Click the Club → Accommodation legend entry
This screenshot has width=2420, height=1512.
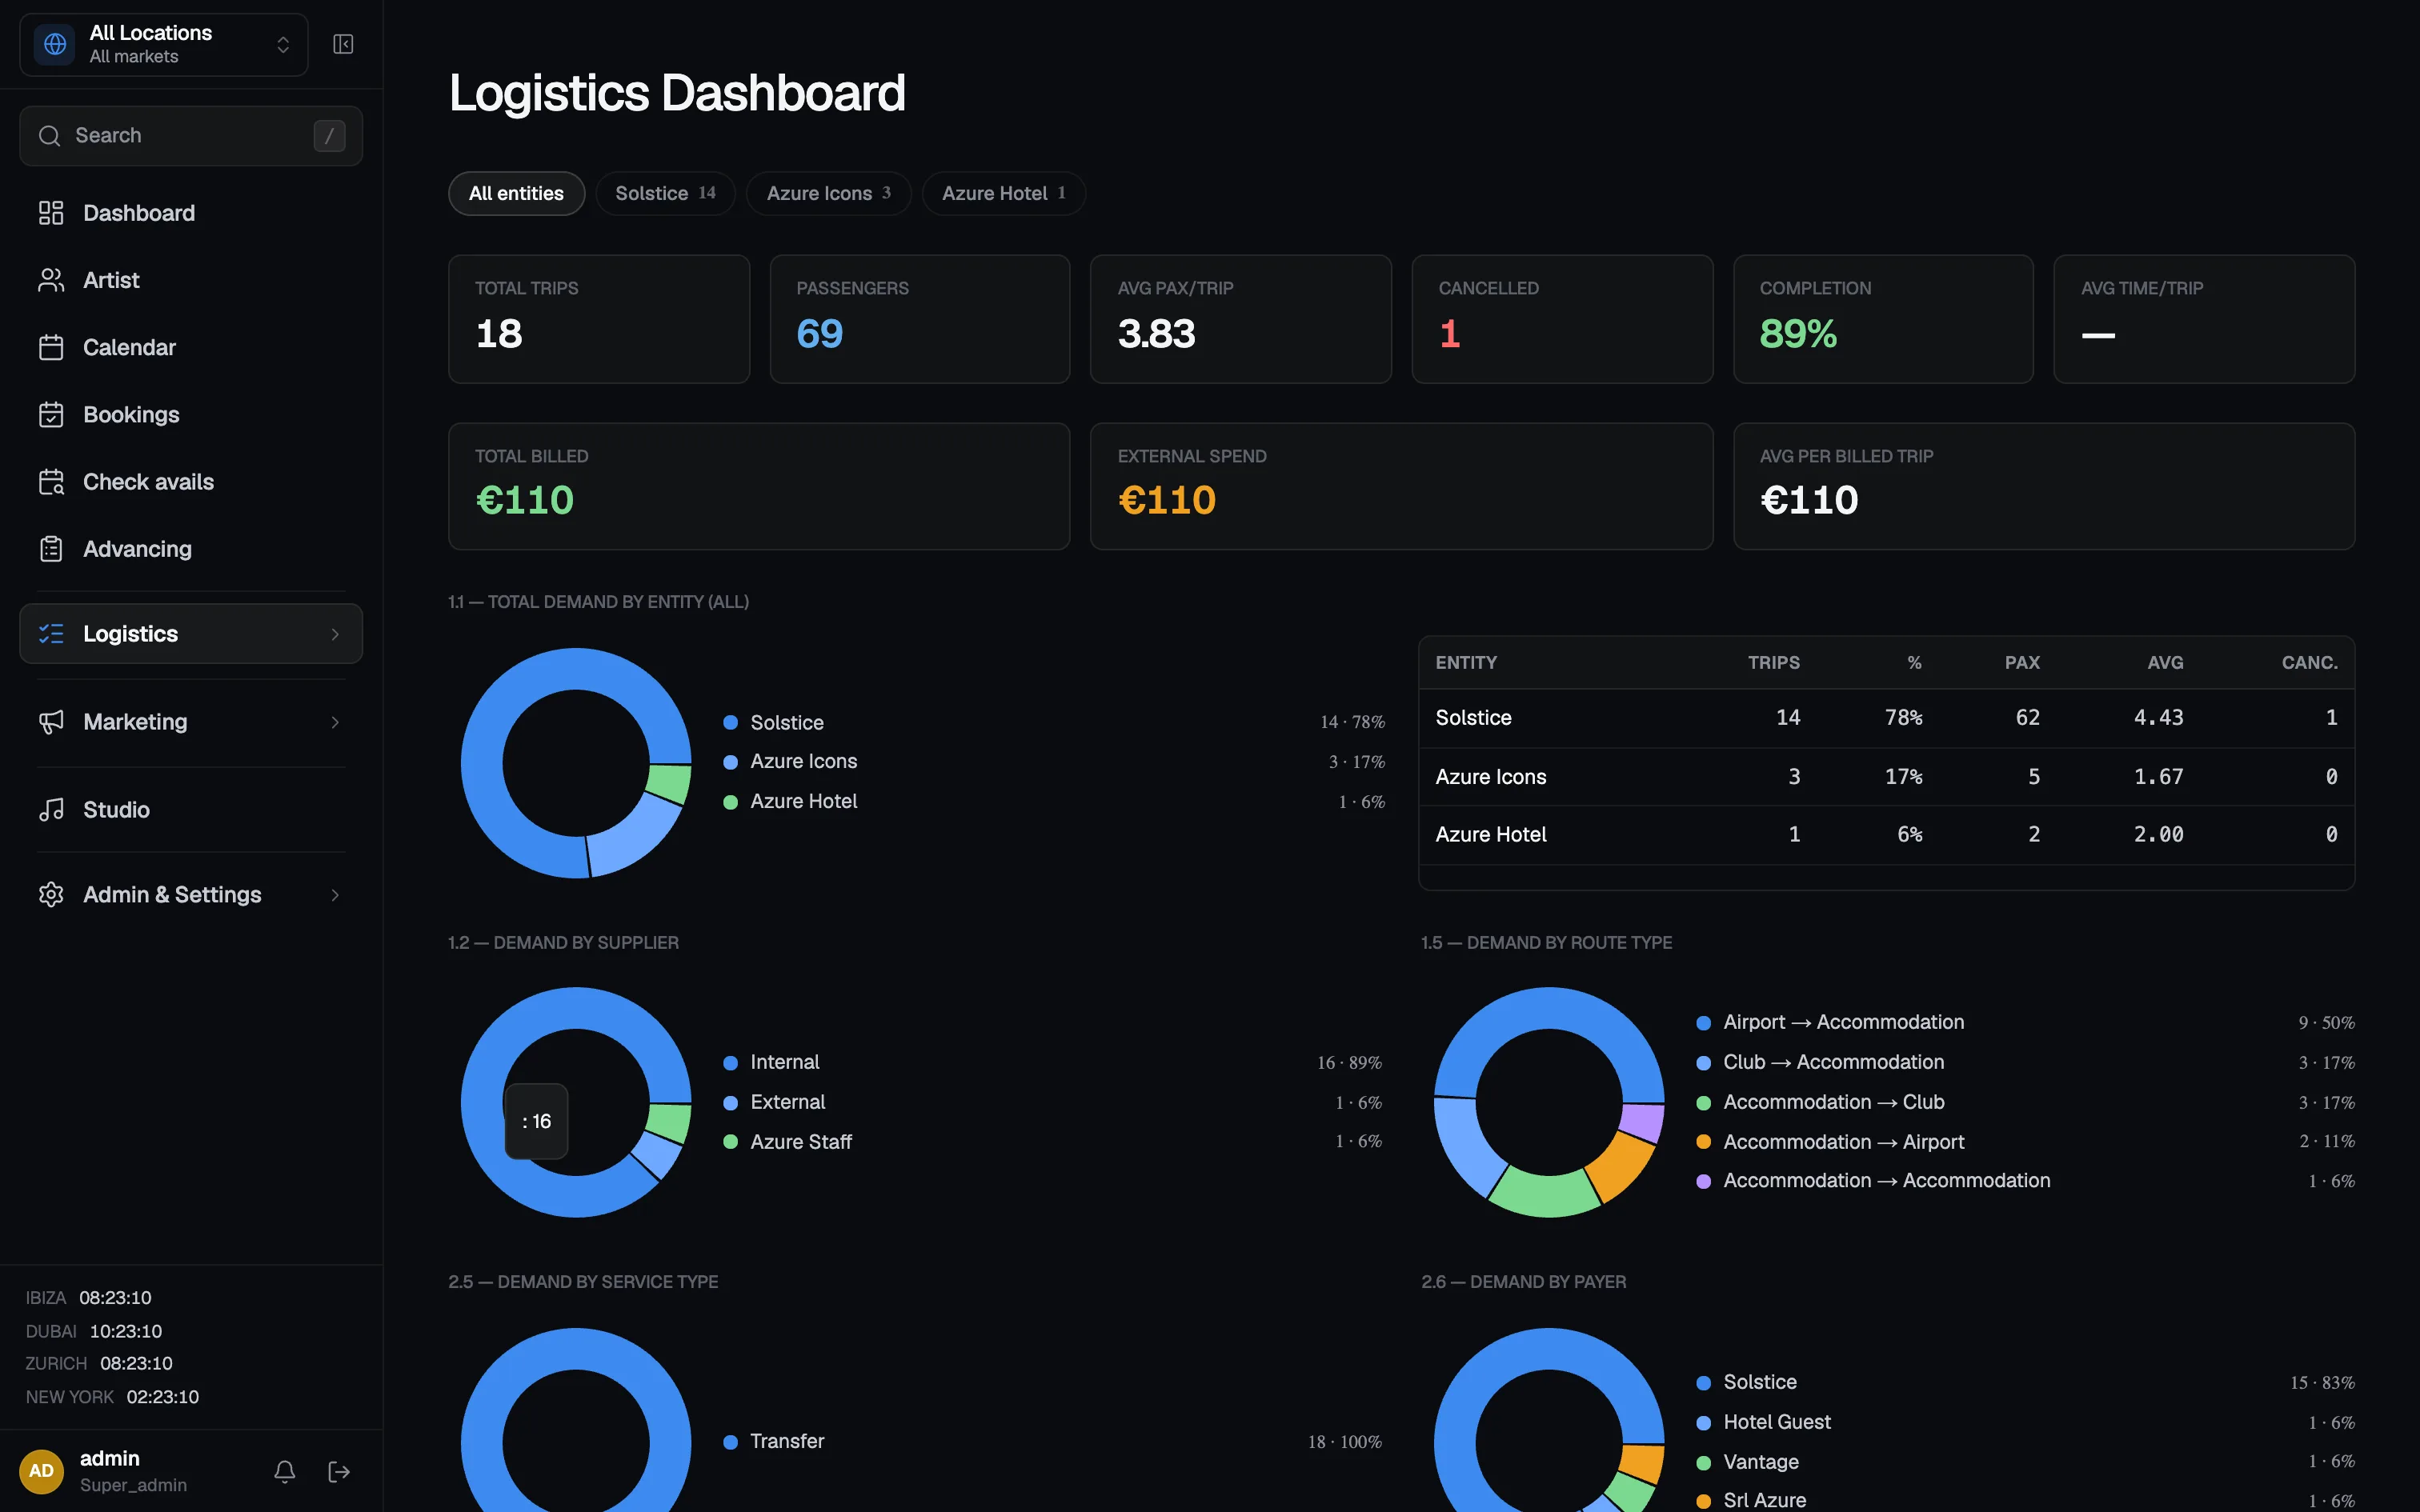(x=2025, y=1062)
